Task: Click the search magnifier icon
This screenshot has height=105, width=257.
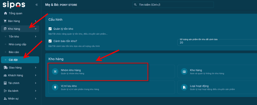Action: [x=135, y=5]
